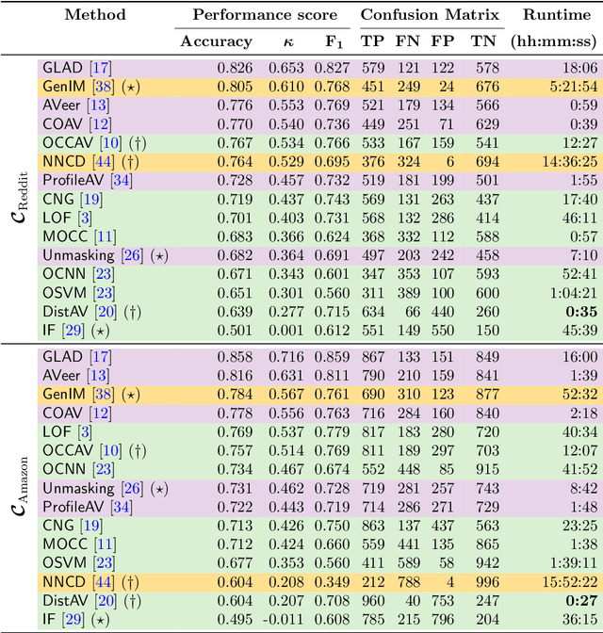Image resolution: width=603 pixels, height=633 pixels.
Task: Click citation 17 beside GLAD in Reddit section
Action: (x=98, y=68)
